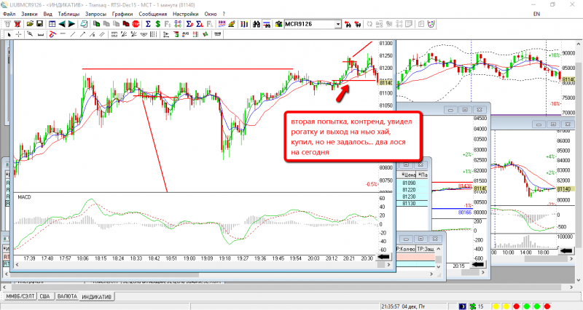
Task: Select the vertical time zones tool
Action: [153, 34]
